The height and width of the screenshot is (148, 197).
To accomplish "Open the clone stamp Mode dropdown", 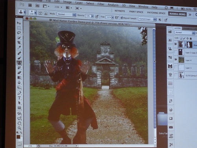I will (x=66, y=14).
